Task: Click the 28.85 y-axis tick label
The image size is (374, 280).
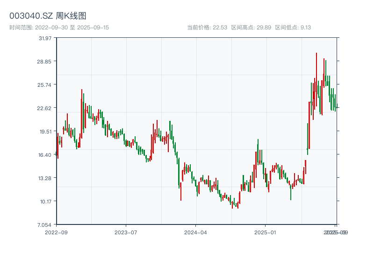Action: tap(46, 61)
